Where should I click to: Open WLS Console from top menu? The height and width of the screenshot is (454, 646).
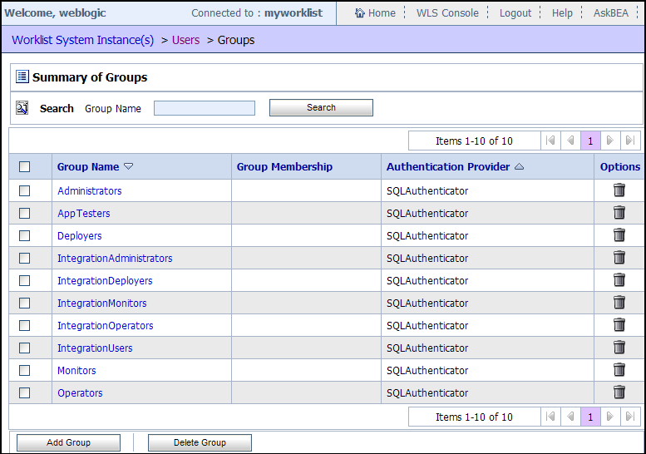pyautogui.click(x=447, y=13)
